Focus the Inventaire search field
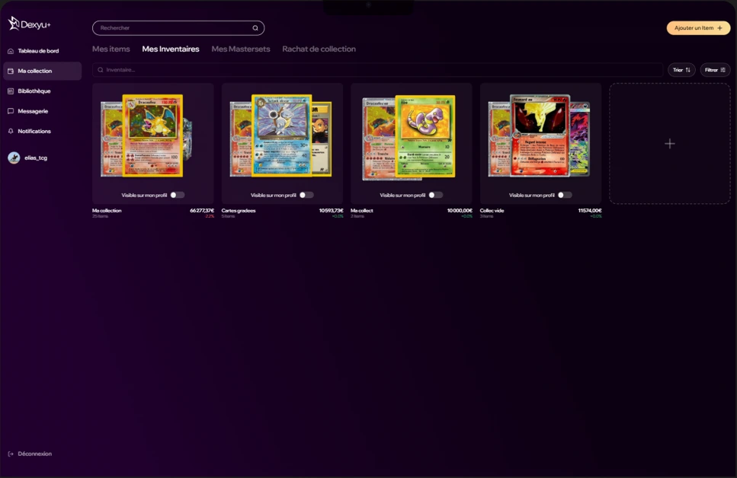 point(377,70)
